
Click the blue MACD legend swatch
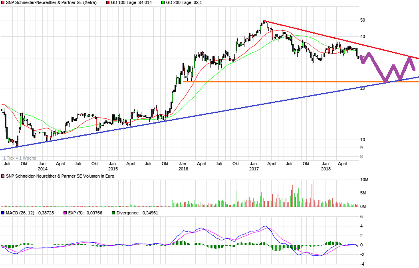tap(3, 213)
